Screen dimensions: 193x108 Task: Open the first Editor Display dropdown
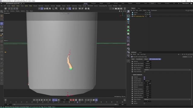[167, 70]
